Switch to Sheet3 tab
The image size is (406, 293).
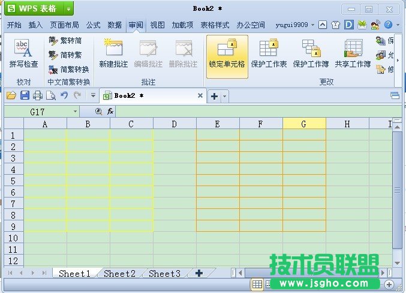[x=165, y=274]
